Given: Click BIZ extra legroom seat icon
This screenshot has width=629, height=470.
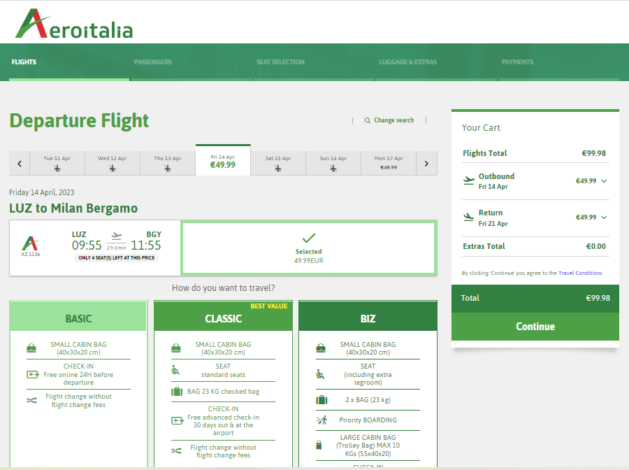Looking at the screenshot, I should point(320,374).
